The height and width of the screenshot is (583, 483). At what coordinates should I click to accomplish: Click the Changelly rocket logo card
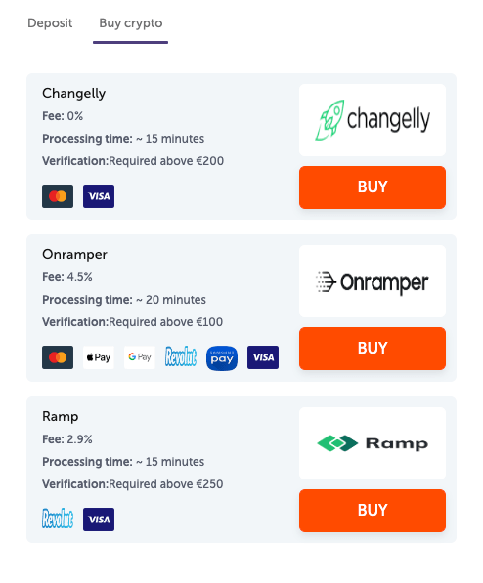pos(372,120)
